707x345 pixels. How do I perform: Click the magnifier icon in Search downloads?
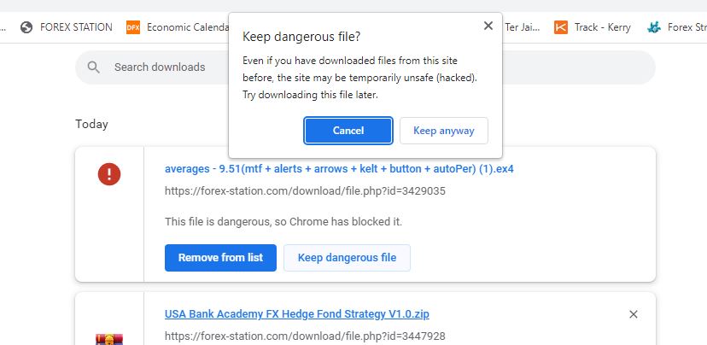94,67
